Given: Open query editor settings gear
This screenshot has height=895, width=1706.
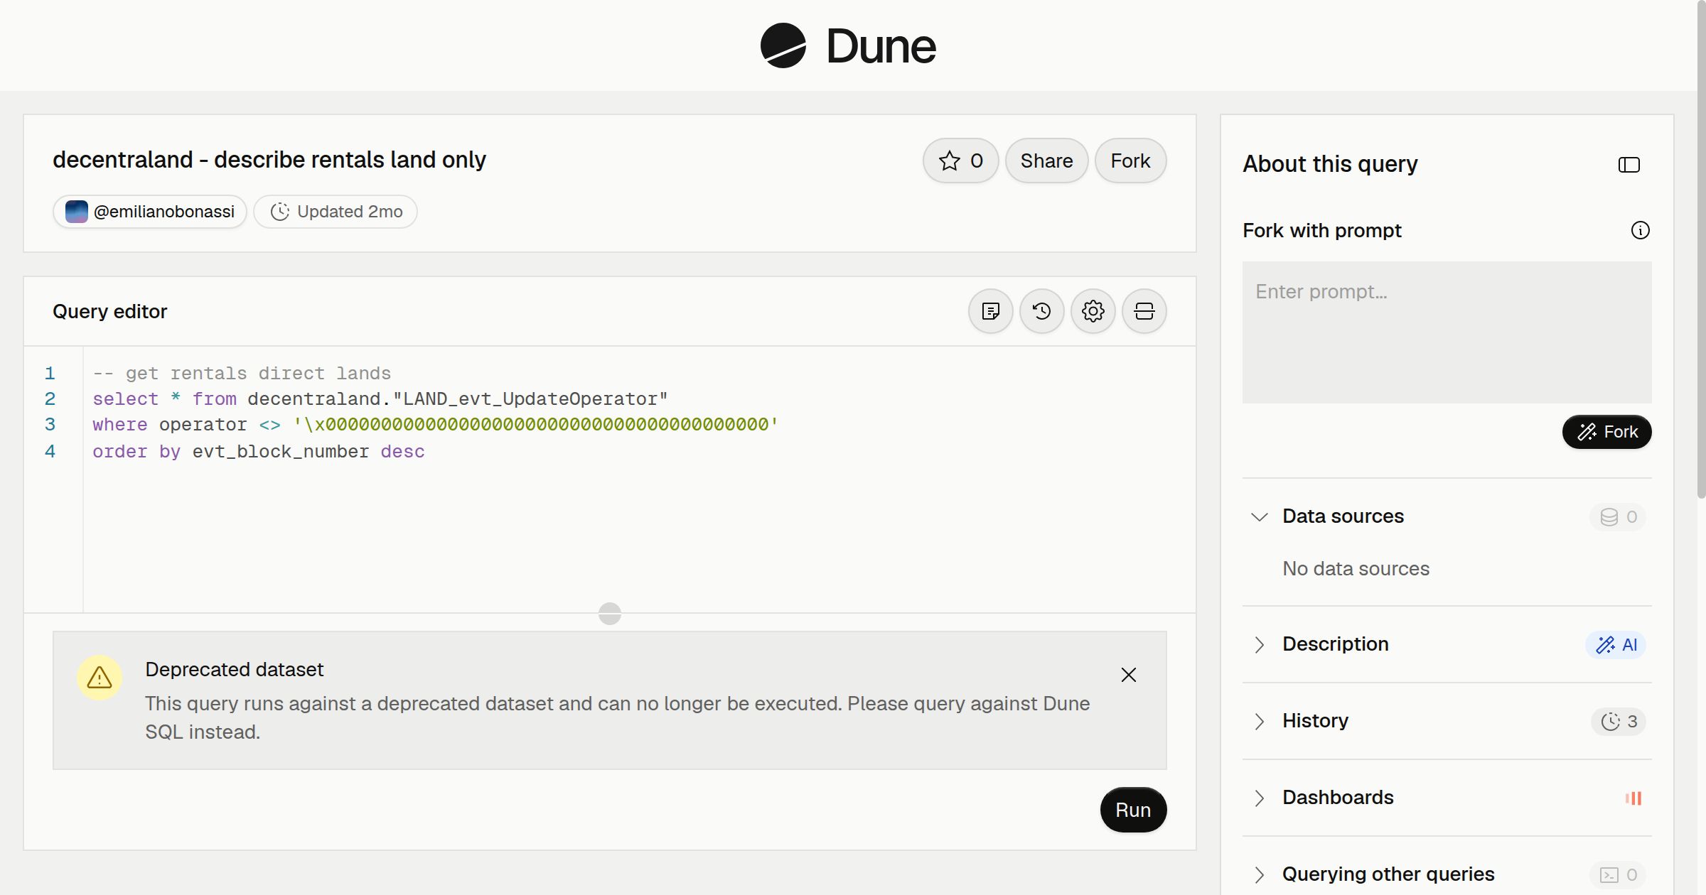Looking at the screenshot, I should [1093, 311].
